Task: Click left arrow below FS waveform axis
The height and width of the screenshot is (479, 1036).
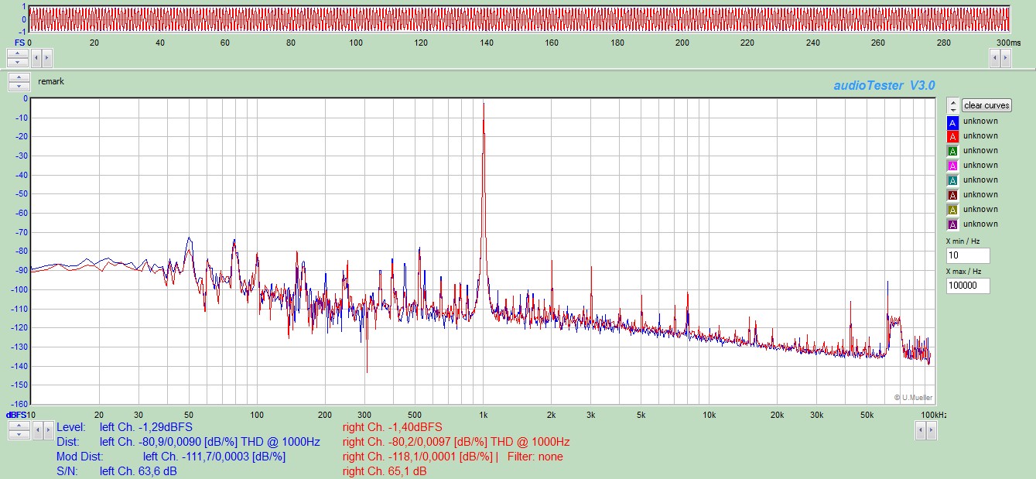Action: pyautogui.click(x=36, y=57)
